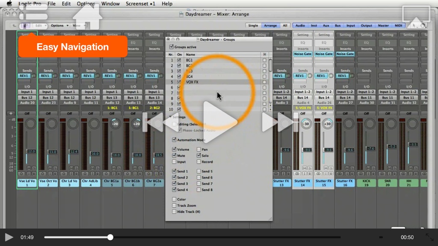The width and height of the screenshot is (438, 246).
Task: Toggle the Groups active checkbox
Action: click(x=171, y=47)
